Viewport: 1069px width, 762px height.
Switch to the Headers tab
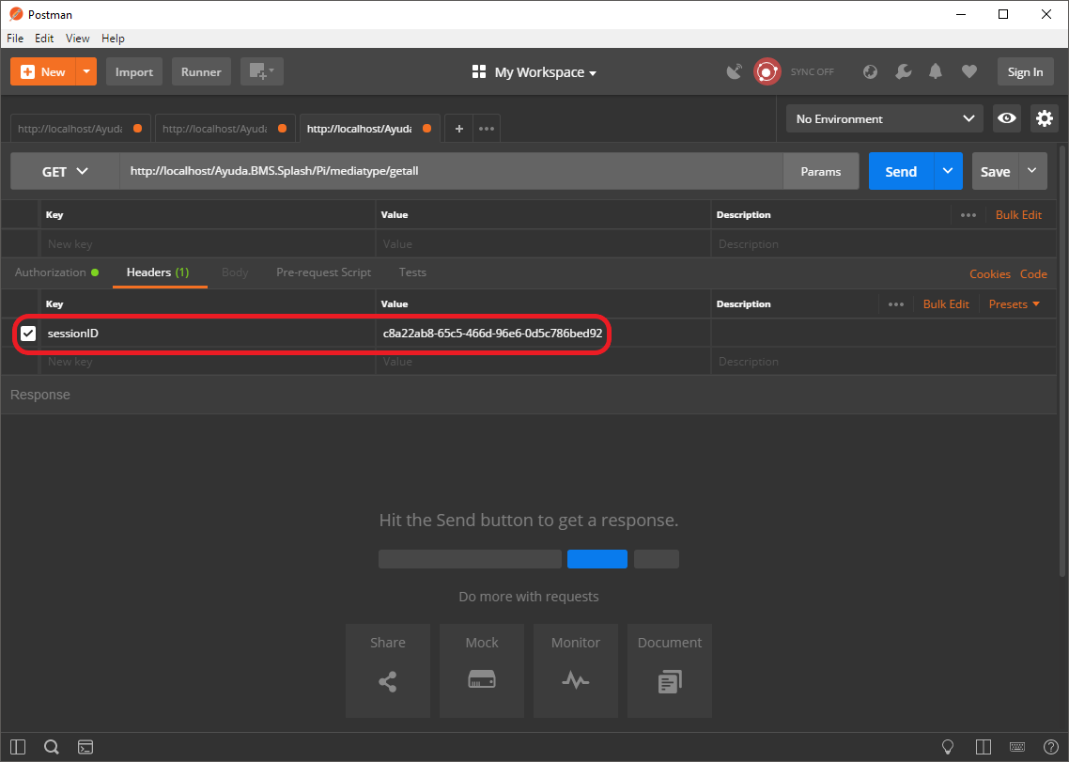point(158,272)
